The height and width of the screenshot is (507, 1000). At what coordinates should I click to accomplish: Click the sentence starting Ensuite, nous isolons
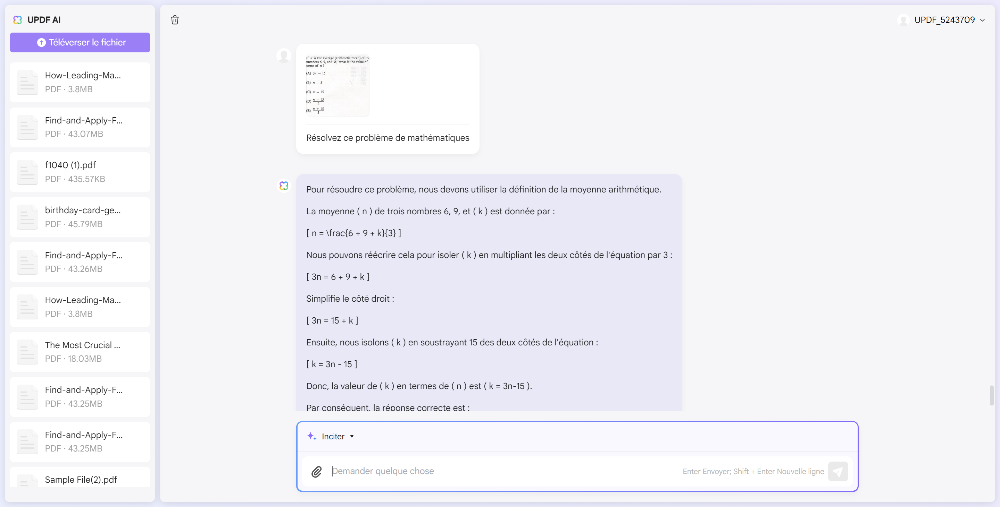452,342
